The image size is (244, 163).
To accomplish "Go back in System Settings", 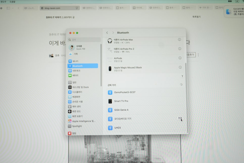I will (107, 33).
